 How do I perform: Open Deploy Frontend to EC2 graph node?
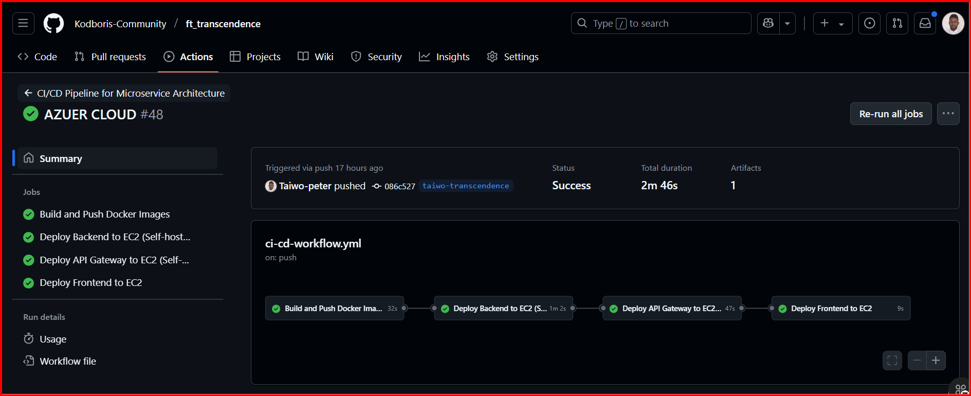coord(841,308)
